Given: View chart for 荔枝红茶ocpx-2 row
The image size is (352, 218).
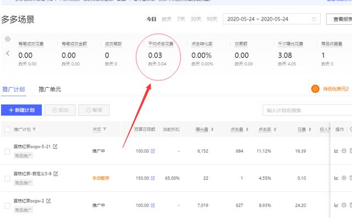Looking at the screenshot, I should click(x=336, y=205).
